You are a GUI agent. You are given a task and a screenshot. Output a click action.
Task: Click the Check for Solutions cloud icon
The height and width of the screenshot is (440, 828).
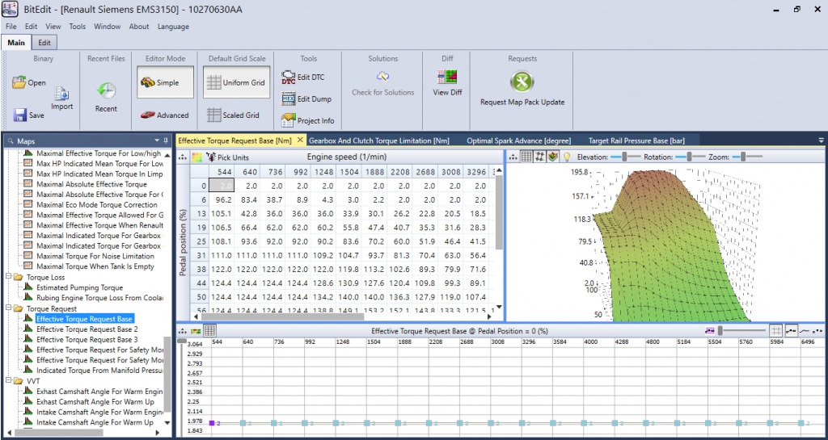click(x=382, y=77)
